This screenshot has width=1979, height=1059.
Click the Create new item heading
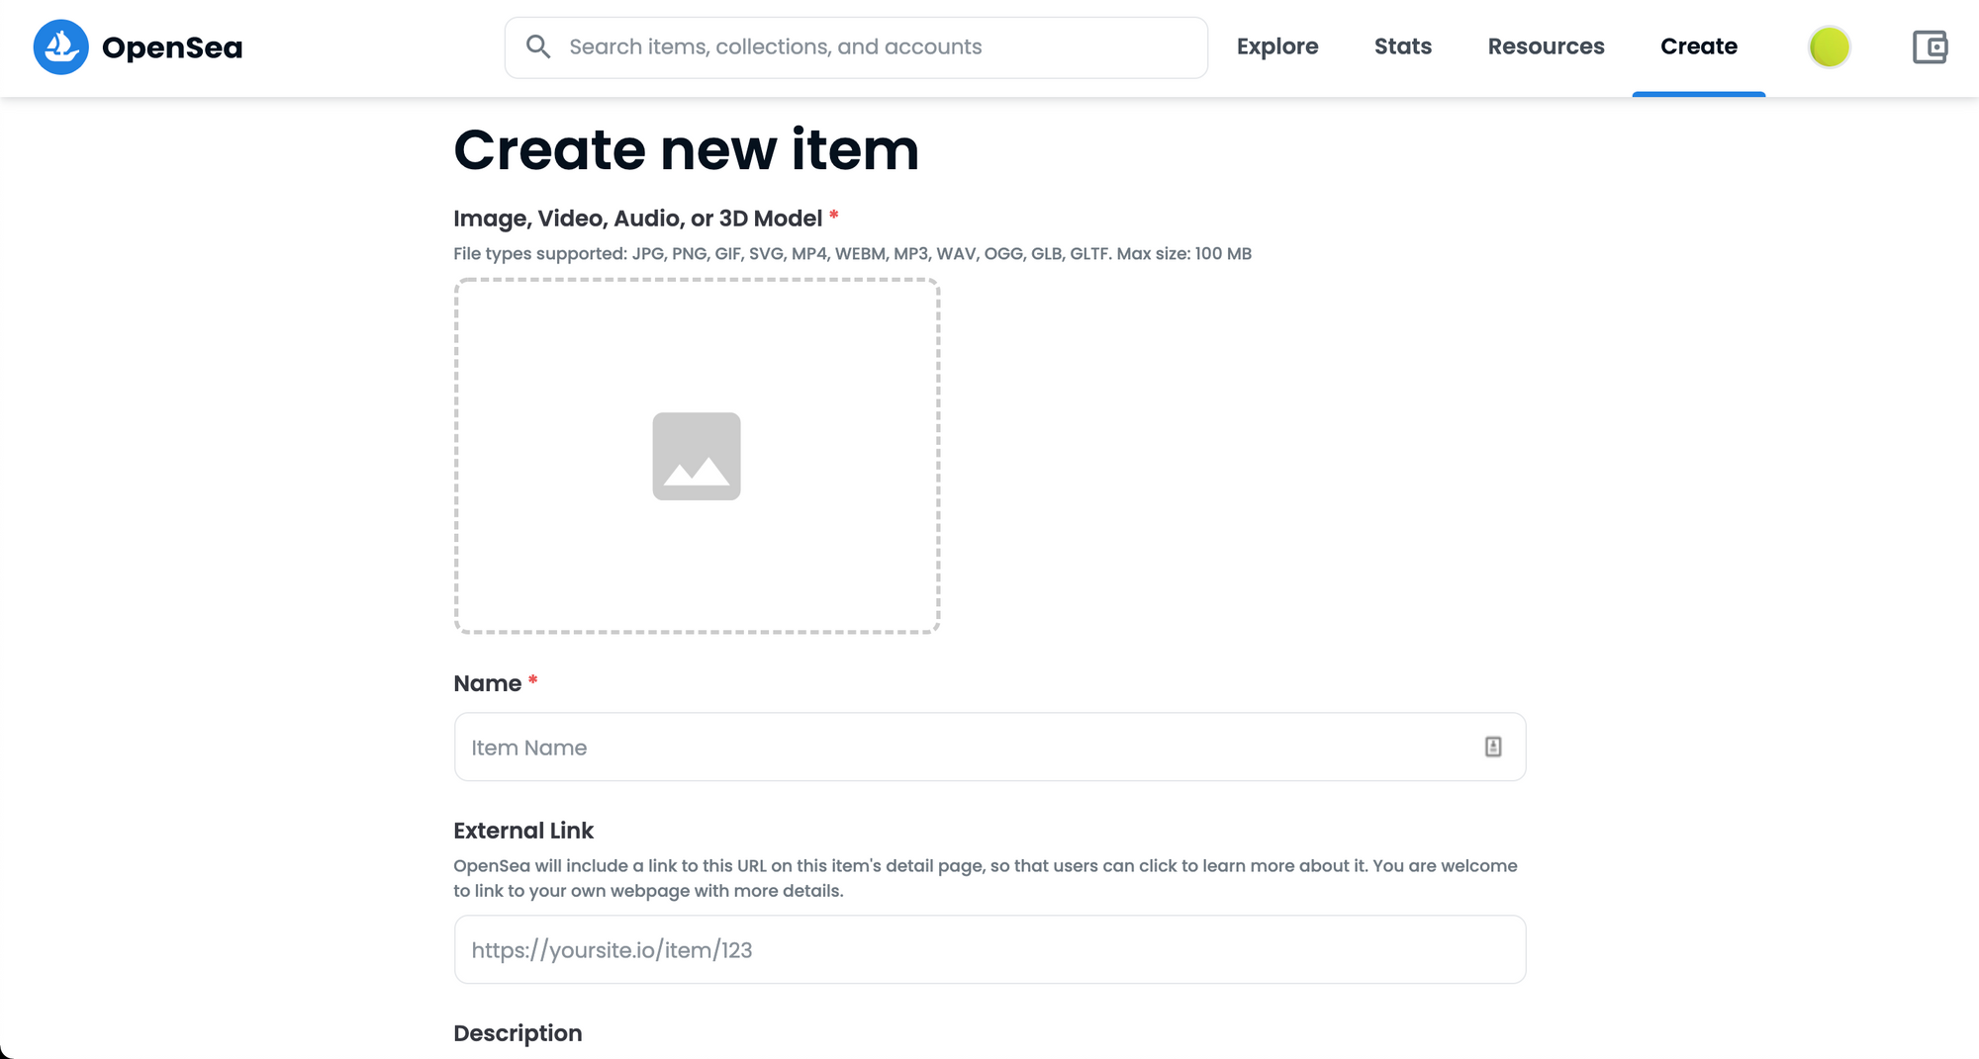(x=686, y=150)
